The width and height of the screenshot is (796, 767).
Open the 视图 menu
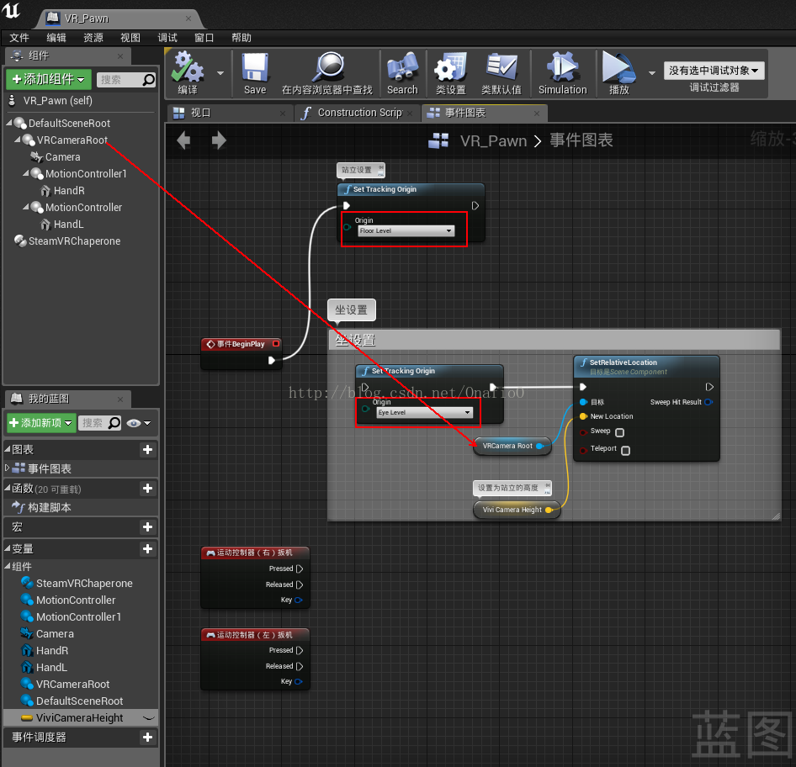(x=130, y=38)
